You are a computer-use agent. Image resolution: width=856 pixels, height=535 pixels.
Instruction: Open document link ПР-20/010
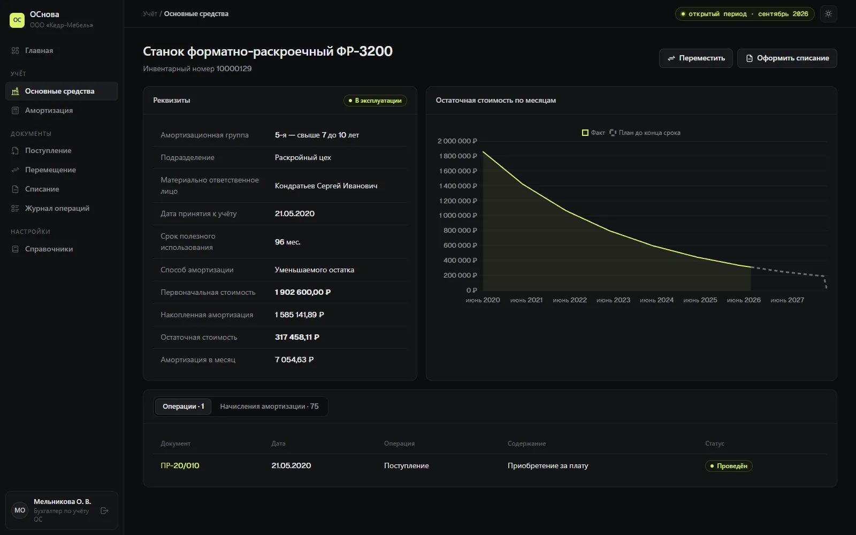180,465
